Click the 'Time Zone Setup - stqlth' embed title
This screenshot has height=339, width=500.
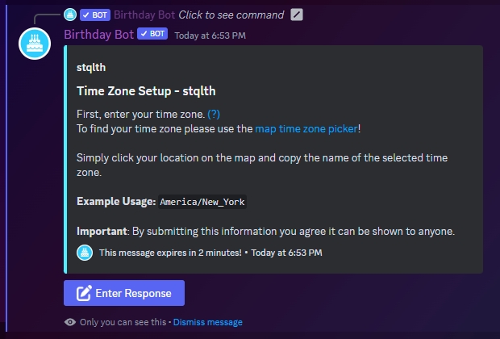click(146, 91)
